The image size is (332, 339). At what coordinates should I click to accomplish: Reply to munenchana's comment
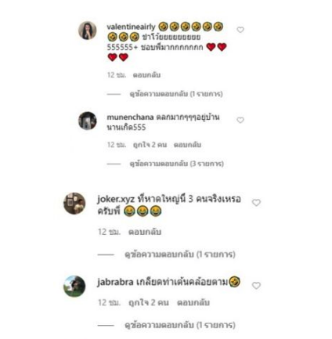187,145
